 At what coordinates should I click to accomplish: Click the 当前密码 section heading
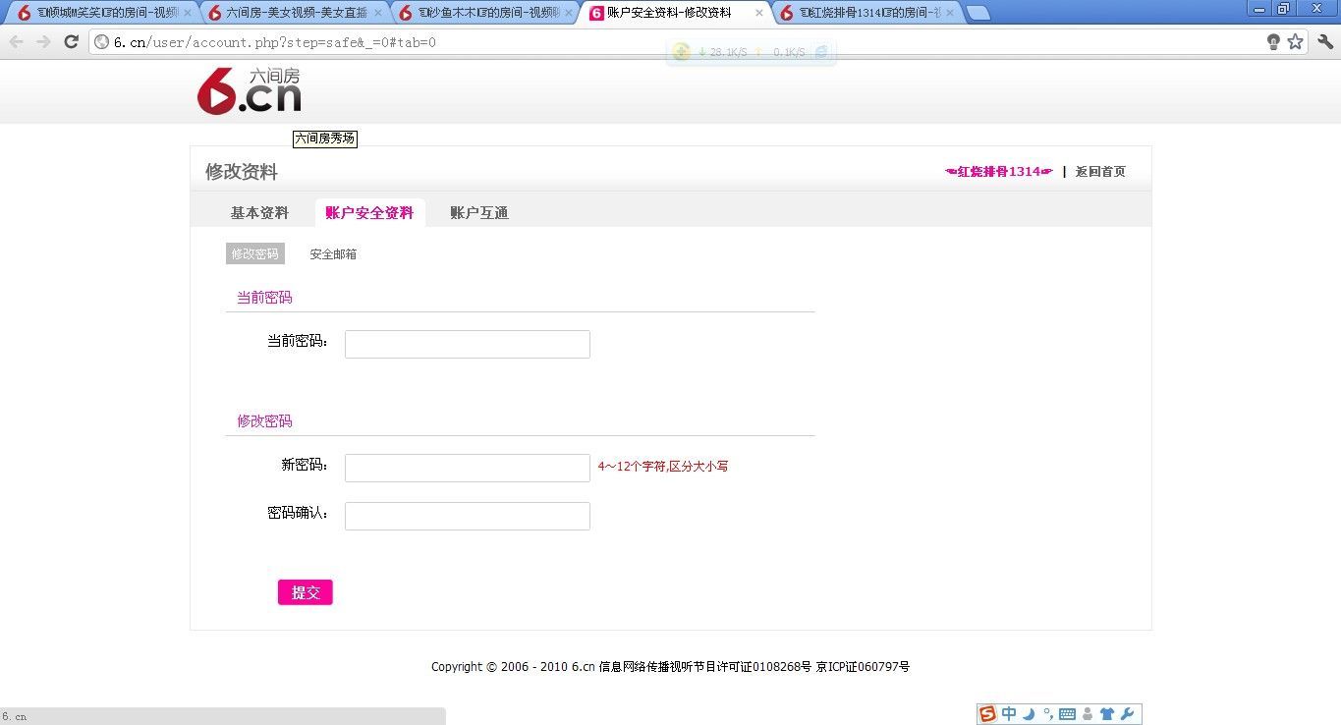click(x=264, y=298)
